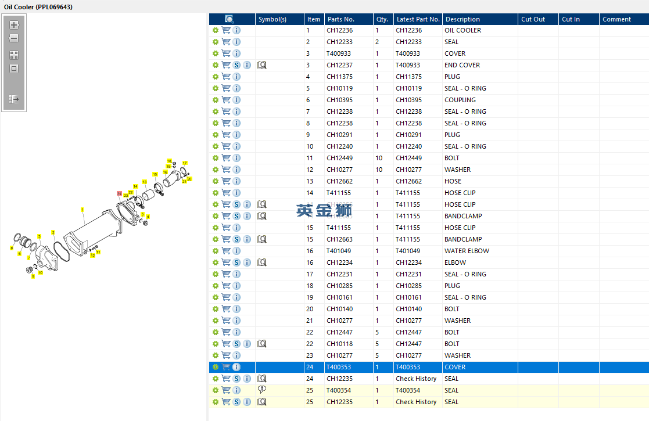Screen dimensions: 649x421
Task: Open info for the CH12233 SEAL row
Action: 236,42
